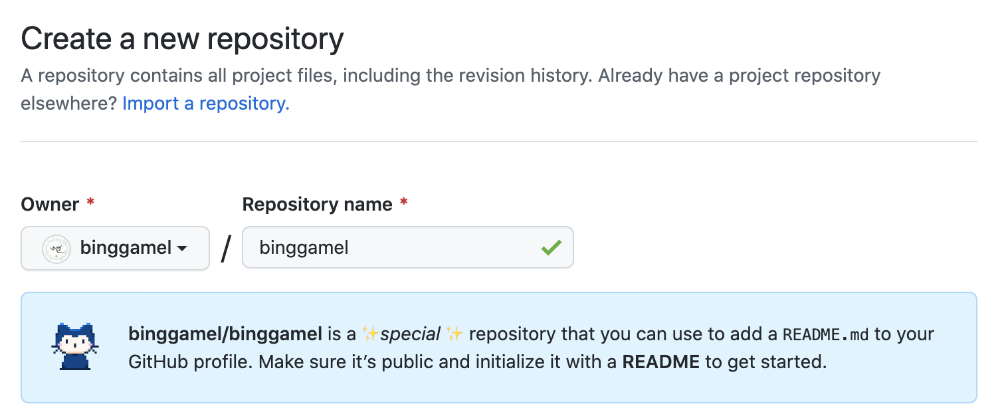Click the pixel cat mascot icon
The image size is (1006, 416).
(74, 346)
